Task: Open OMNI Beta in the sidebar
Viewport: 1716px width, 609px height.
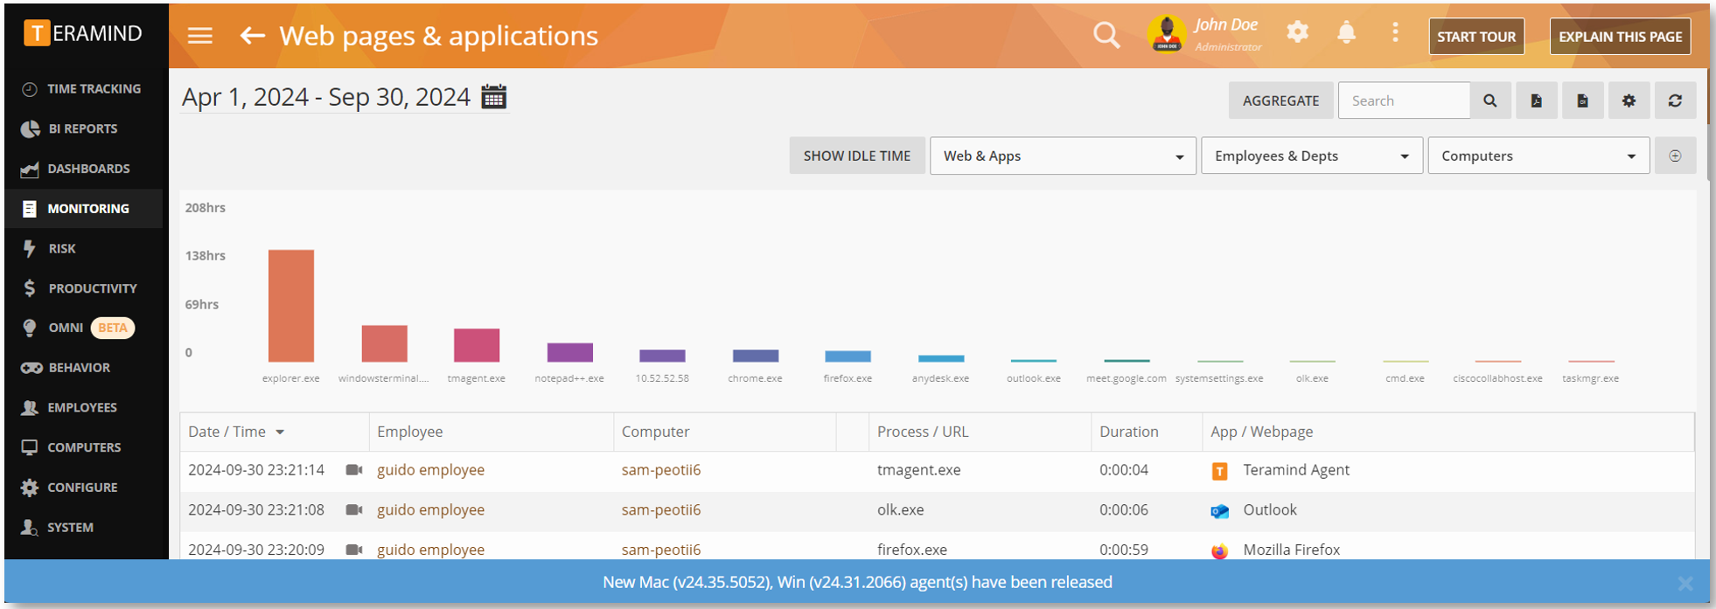Action: pyautogui.click(x=84, y=328)
